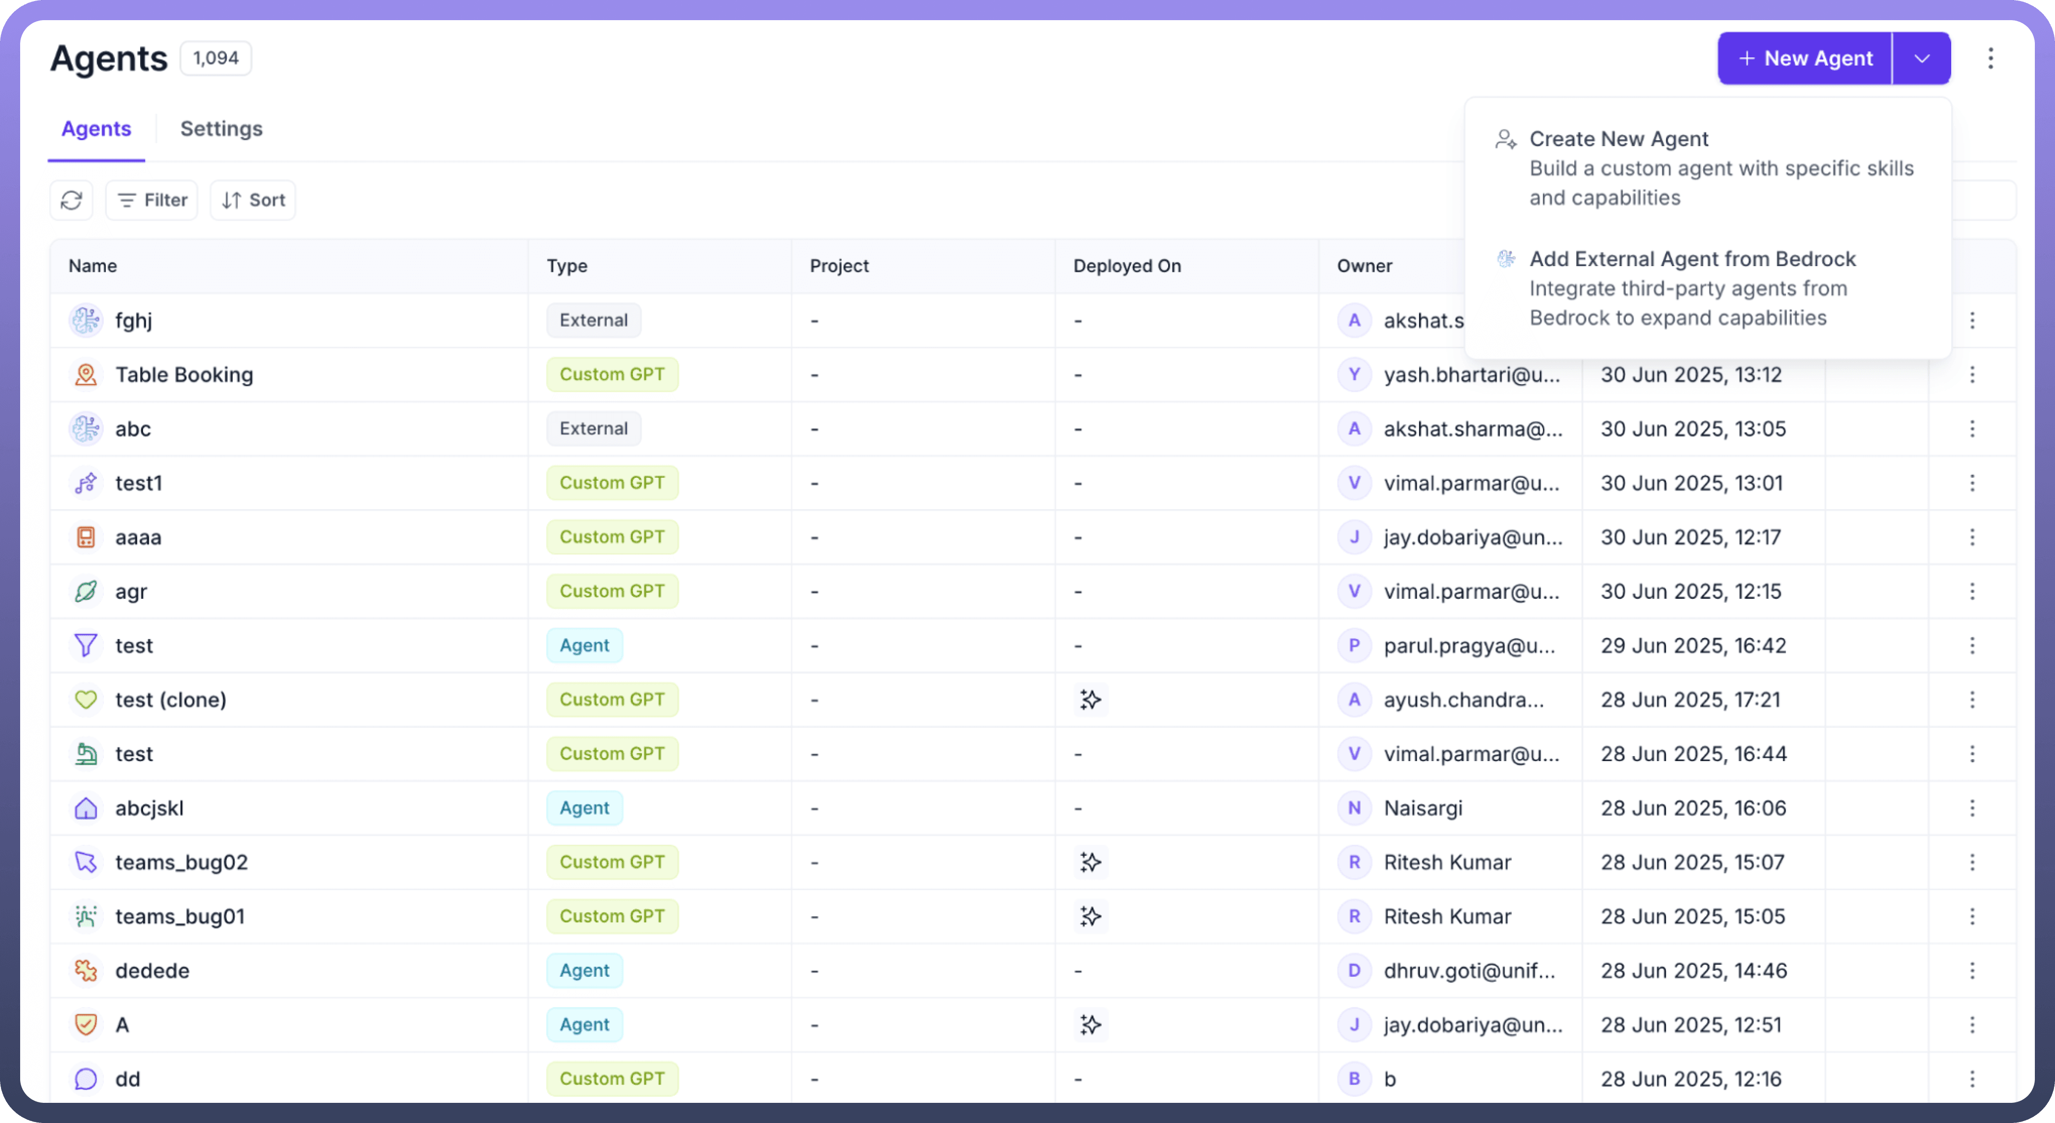The width and height of the screenshot is (2055, 1123).
Task: Open kebab menu for dd row
Action: [x=1972, y=1079]
